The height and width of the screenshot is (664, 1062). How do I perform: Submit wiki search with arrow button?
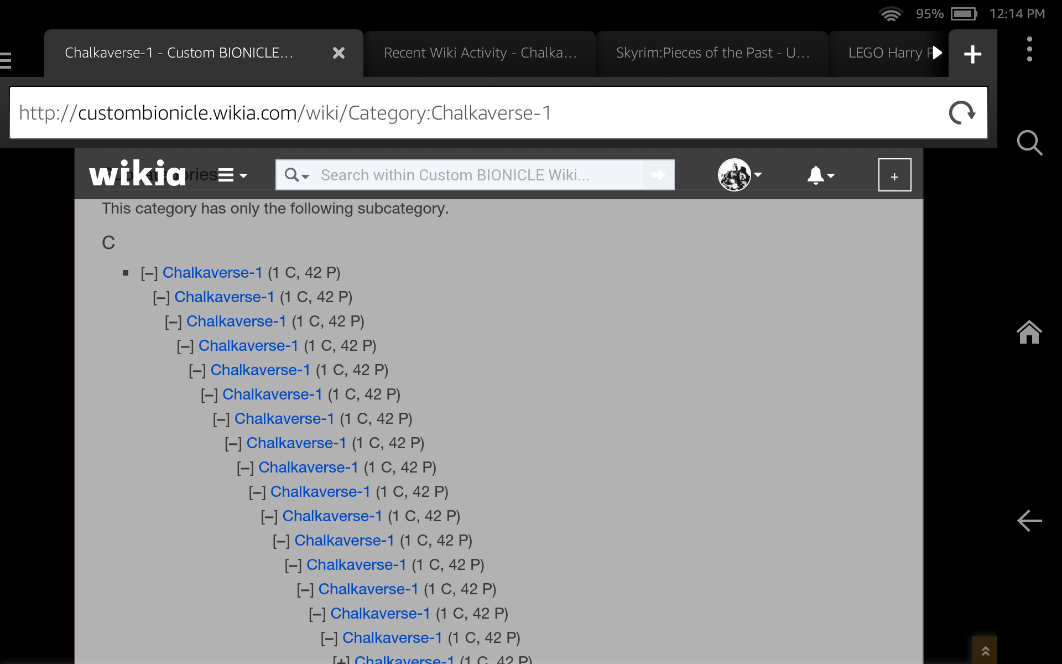(658, 175)
